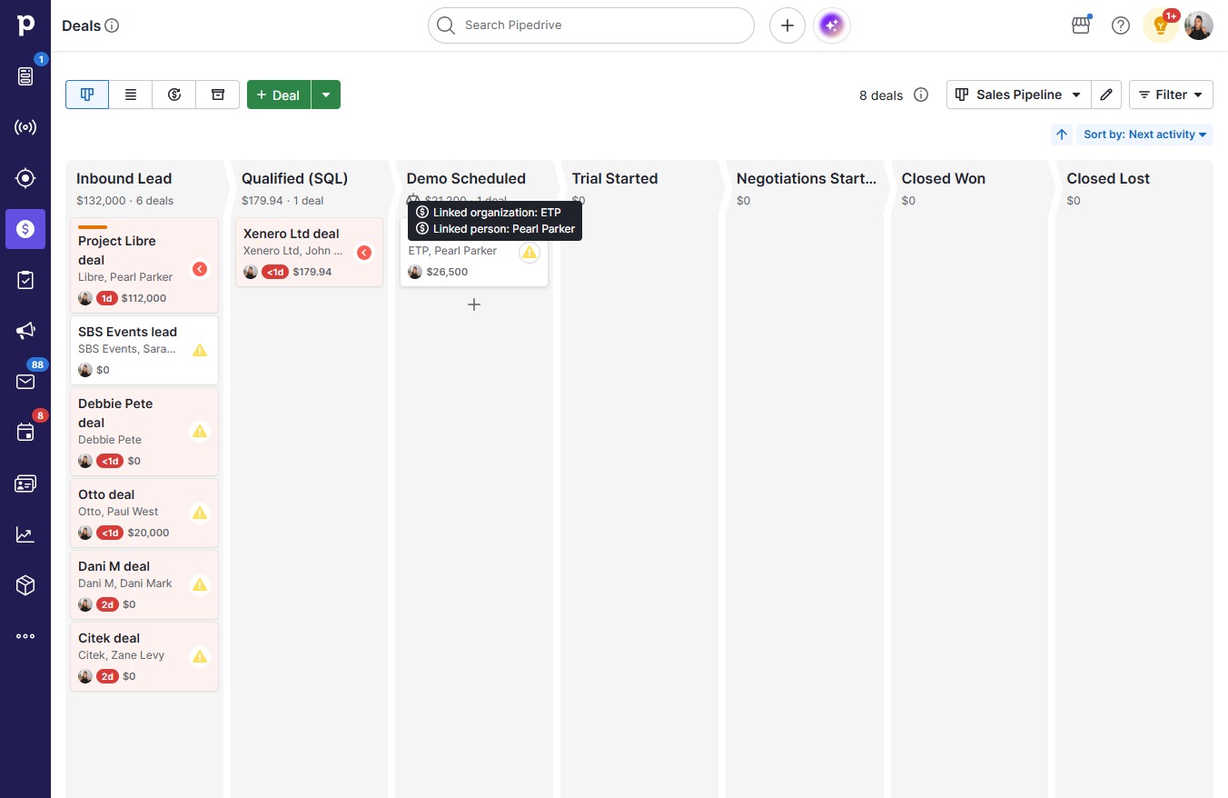Select the Closed Lost stage header

tap(1108, 178)
